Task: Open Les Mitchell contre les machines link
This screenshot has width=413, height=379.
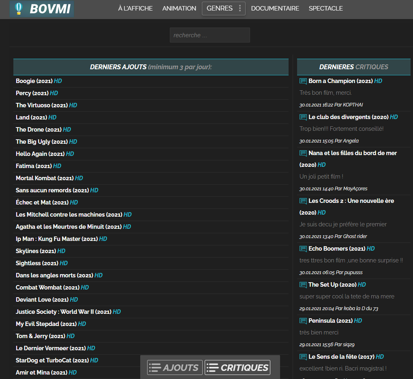Action: coord(74,215)
